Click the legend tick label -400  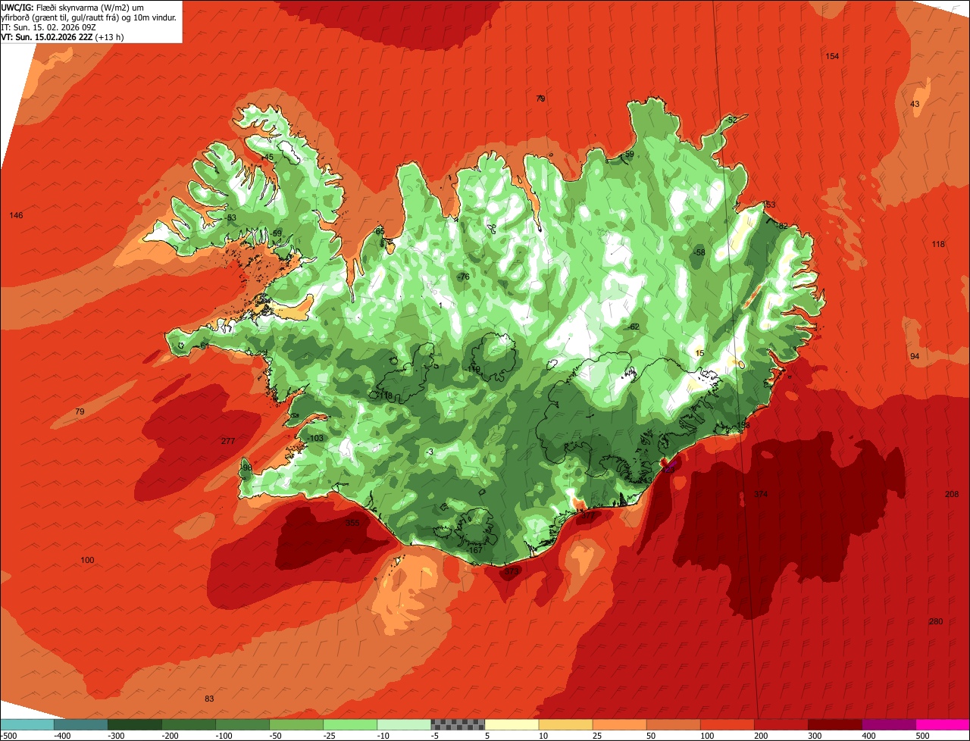point(61,735)
